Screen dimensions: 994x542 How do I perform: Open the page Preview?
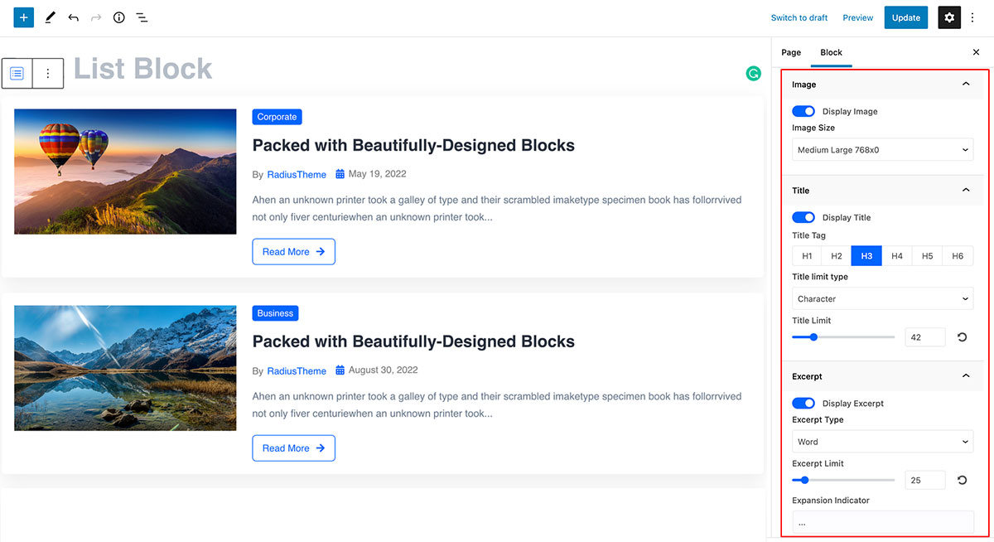(x=858, y=17)
